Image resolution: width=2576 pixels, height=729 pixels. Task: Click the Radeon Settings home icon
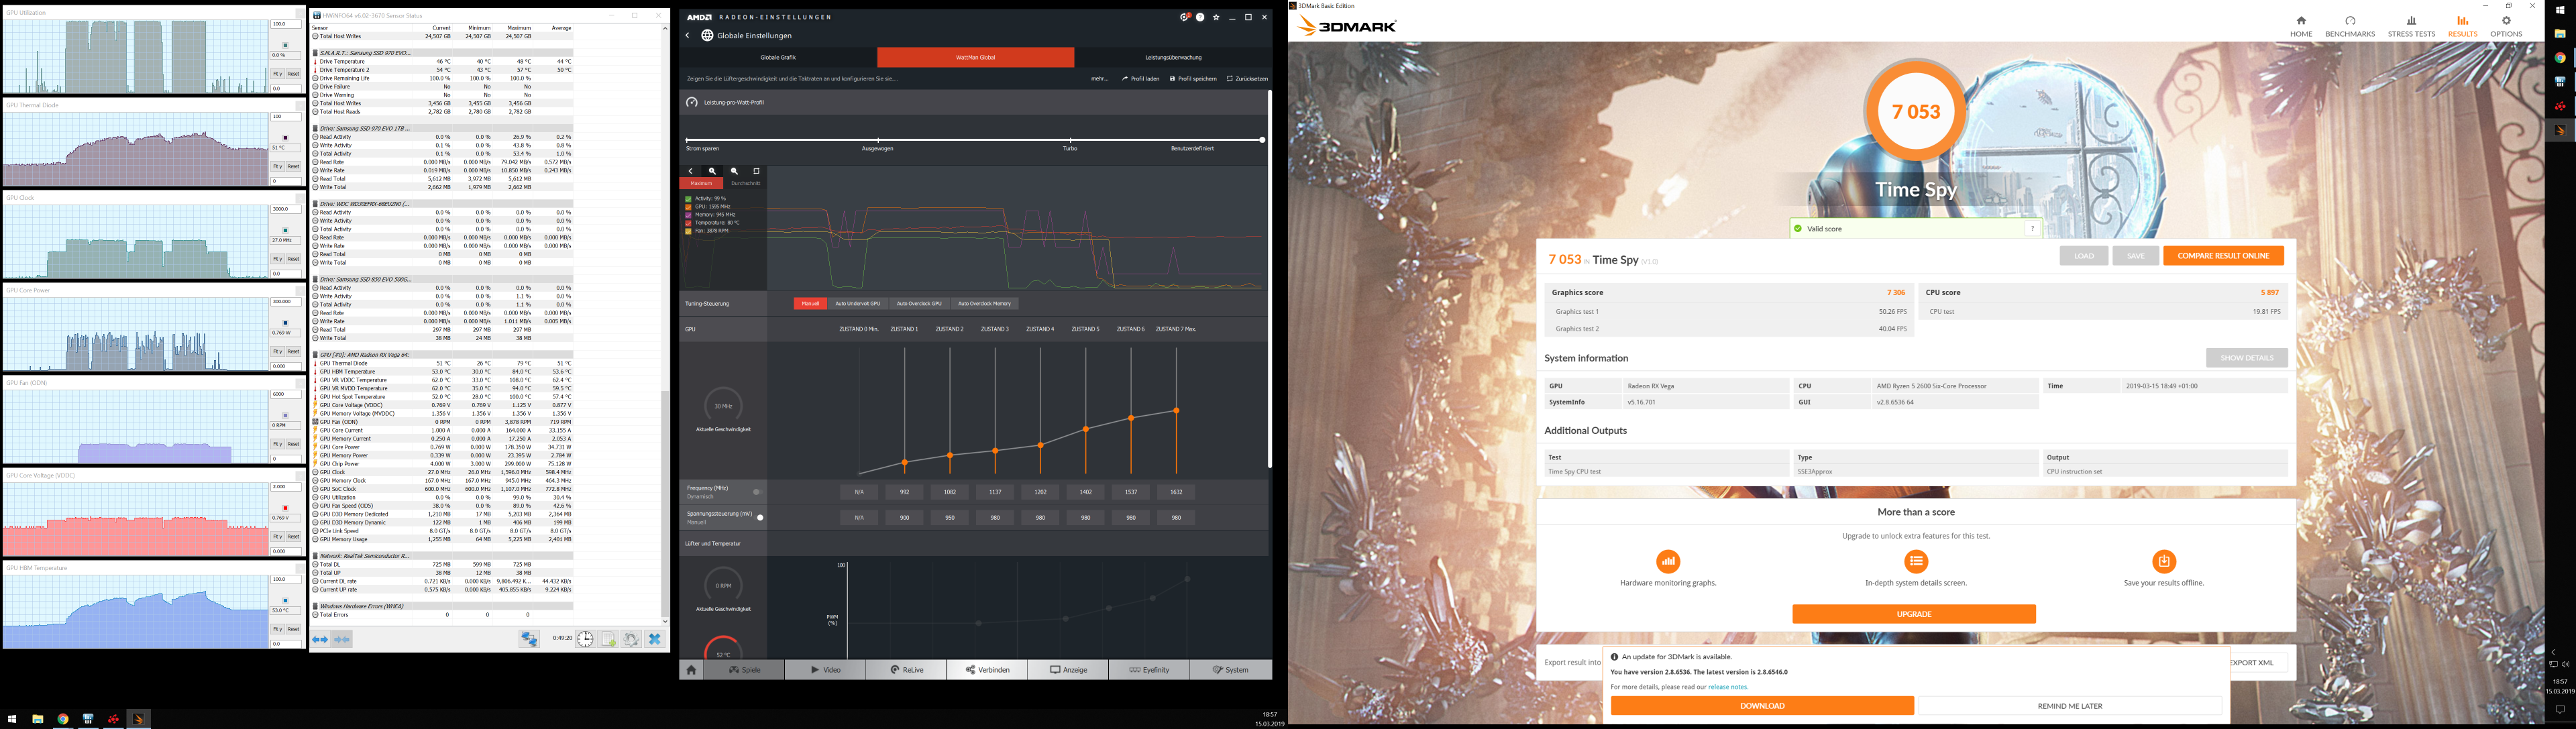pos(691,670)
